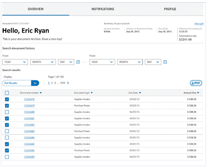Image resolution: width=208 pixels, height=167 pixels.
Task: Go to next page using pagination chevron
Action: click(x=68, y=83)
